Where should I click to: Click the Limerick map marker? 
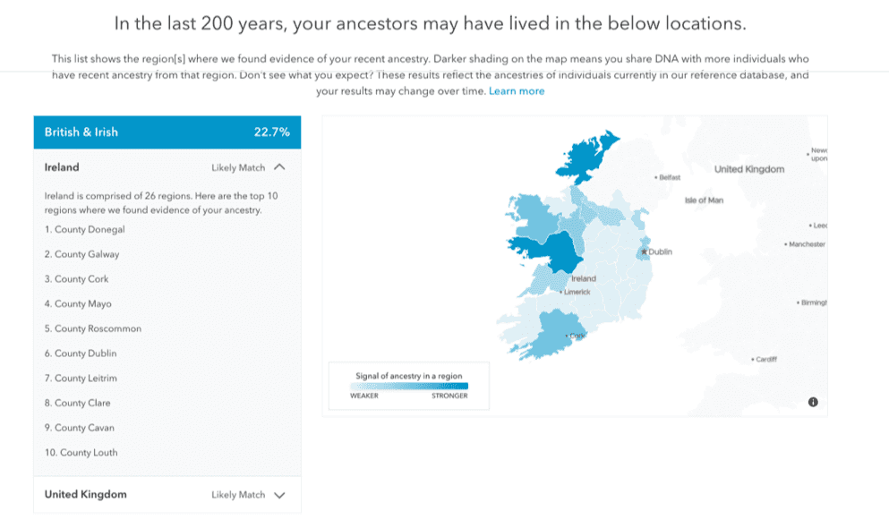pyautogui.click(x=560, y=291)
